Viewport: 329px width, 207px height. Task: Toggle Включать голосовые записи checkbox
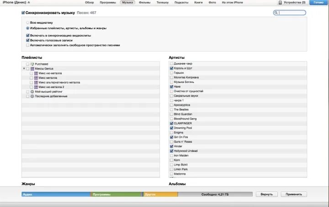click(27, 40)
